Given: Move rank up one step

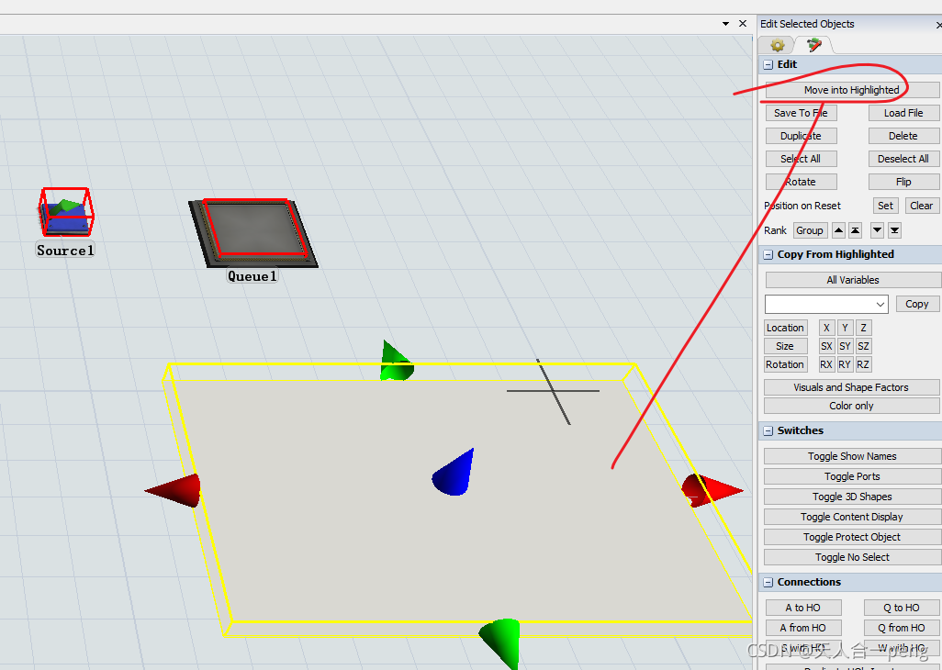Looking at the screenshot, I should pos(838,230).
